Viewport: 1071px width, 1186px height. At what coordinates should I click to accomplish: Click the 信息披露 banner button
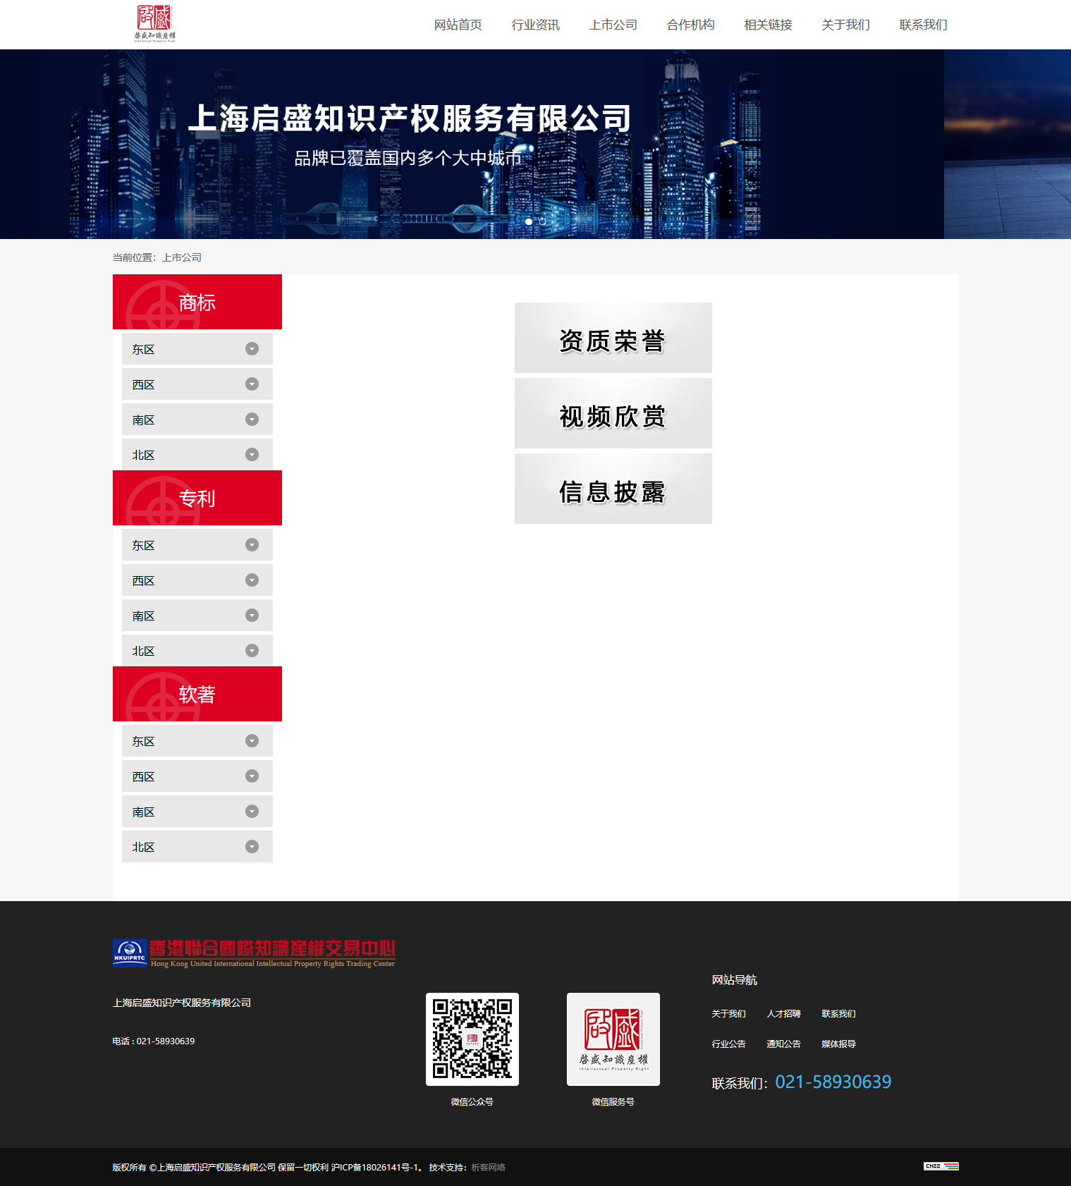pos(613,489)
